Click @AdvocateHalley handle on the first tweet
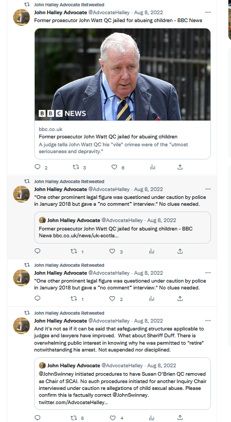 pyautogui.click(x=109, y=13)
